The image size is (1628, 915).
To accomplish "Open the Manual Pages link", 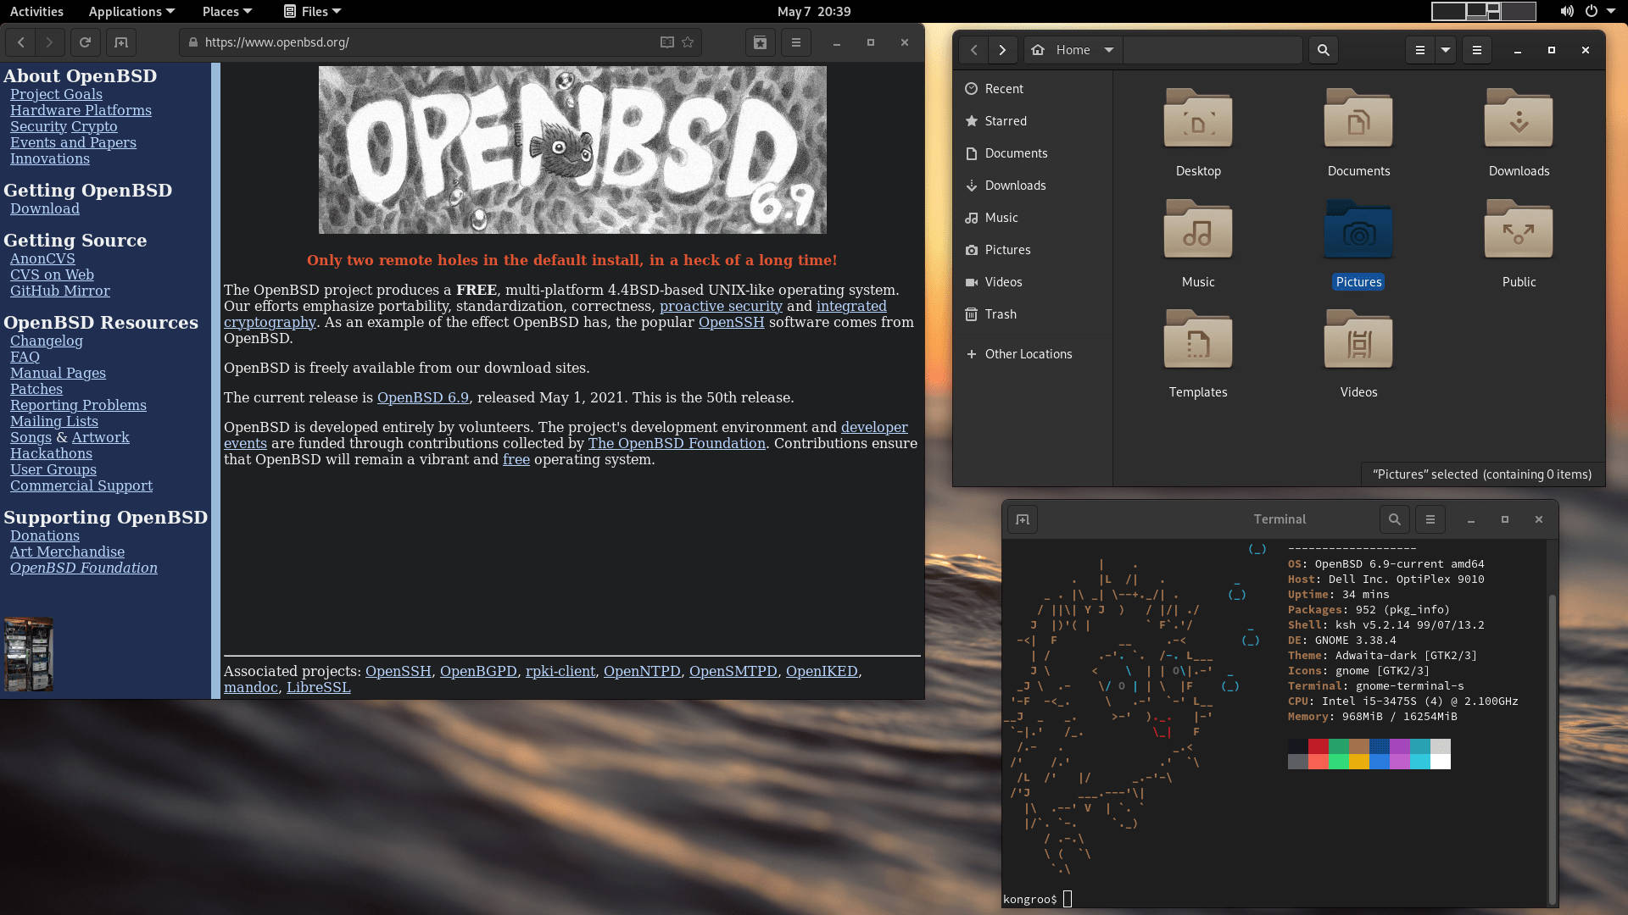I will pyautogui.click(x=58, y=373).
